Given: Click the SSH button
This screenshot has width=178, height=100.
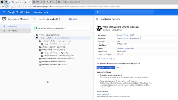Looking at the screenshot, I should point(118,68).
